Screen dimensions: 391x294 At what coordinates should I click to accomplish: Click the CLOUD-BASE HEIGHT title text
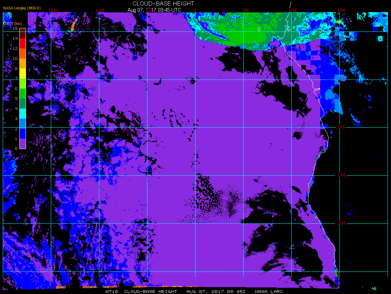(x=163, y=4)
